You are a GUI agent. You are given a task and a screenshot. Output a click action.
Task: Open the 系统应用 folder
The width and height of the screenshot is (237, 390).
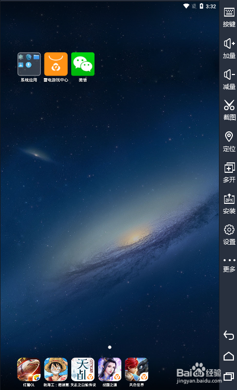tap(29, 64)
